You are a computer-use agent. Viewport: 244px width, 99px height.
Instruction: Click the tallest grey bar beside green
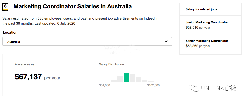point(133,78)
